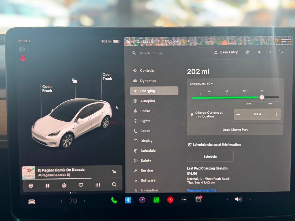Tap Open Frunk label

pos(47,89)
